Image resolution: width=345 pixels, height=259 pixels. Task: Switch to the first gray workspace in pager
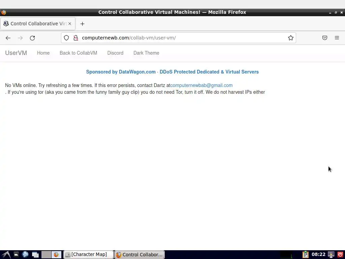(46, 255)
